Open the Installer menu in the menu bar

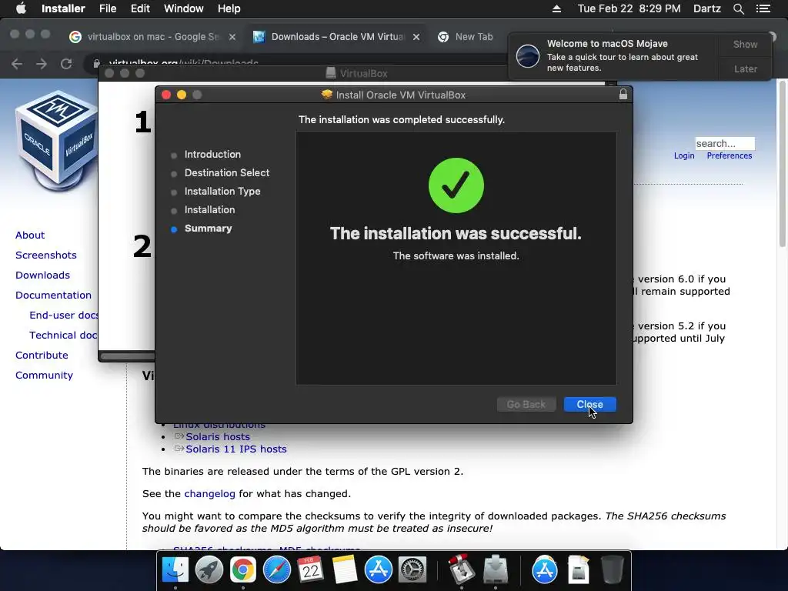tap(63, 8)
